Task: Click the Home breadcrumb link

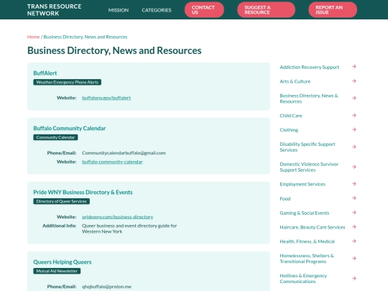Action: pos(33,37)
